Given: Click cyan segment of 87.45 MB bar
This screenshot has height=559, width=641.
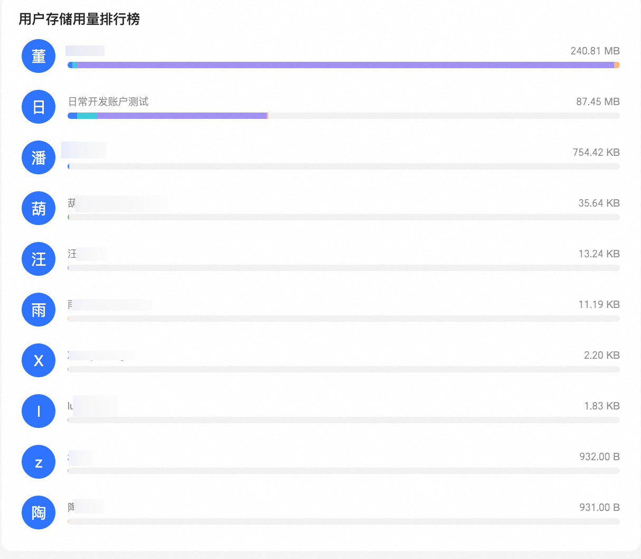Looking at the screenshot, I should click(87, 116).
